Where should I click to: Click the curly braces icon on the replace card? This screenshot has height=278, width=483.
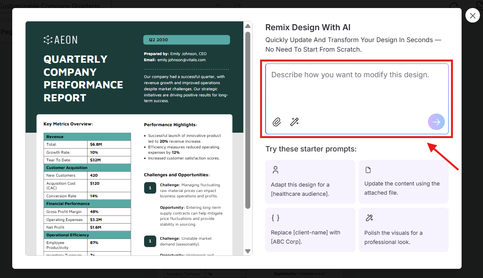click(x=275, y=218)
